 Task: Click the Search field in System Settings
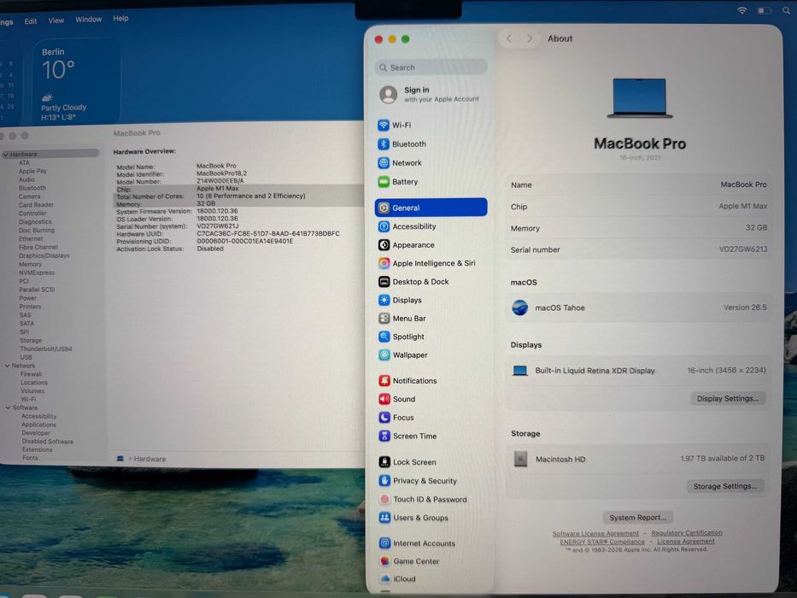click(x=431, y=67)
